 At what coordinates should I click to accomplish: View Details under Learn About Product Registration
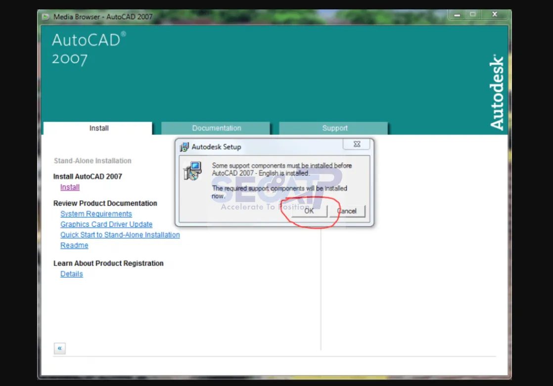pyautogui.click(x=71, y=274)
